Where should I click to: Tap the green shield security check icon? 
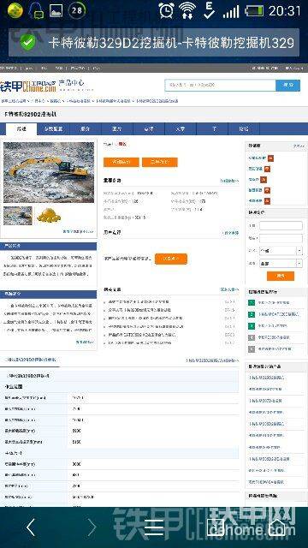click(27, 43)
